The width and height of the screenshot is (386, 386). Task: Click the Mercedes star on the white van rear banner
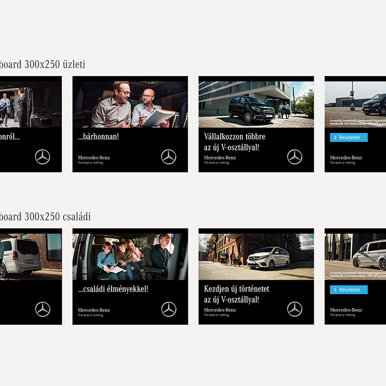pyautogui.click(x=43, y=309)
